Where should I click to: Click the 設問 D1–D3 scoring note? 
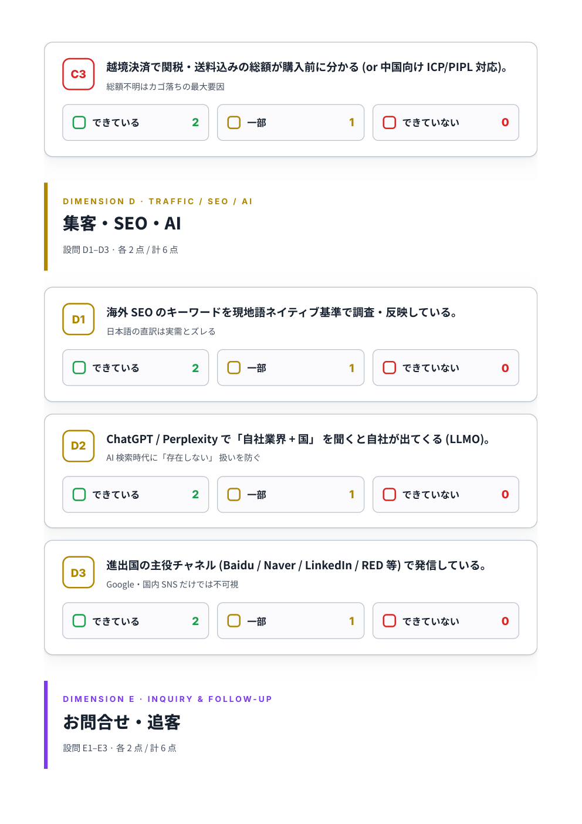click(120, 250)
